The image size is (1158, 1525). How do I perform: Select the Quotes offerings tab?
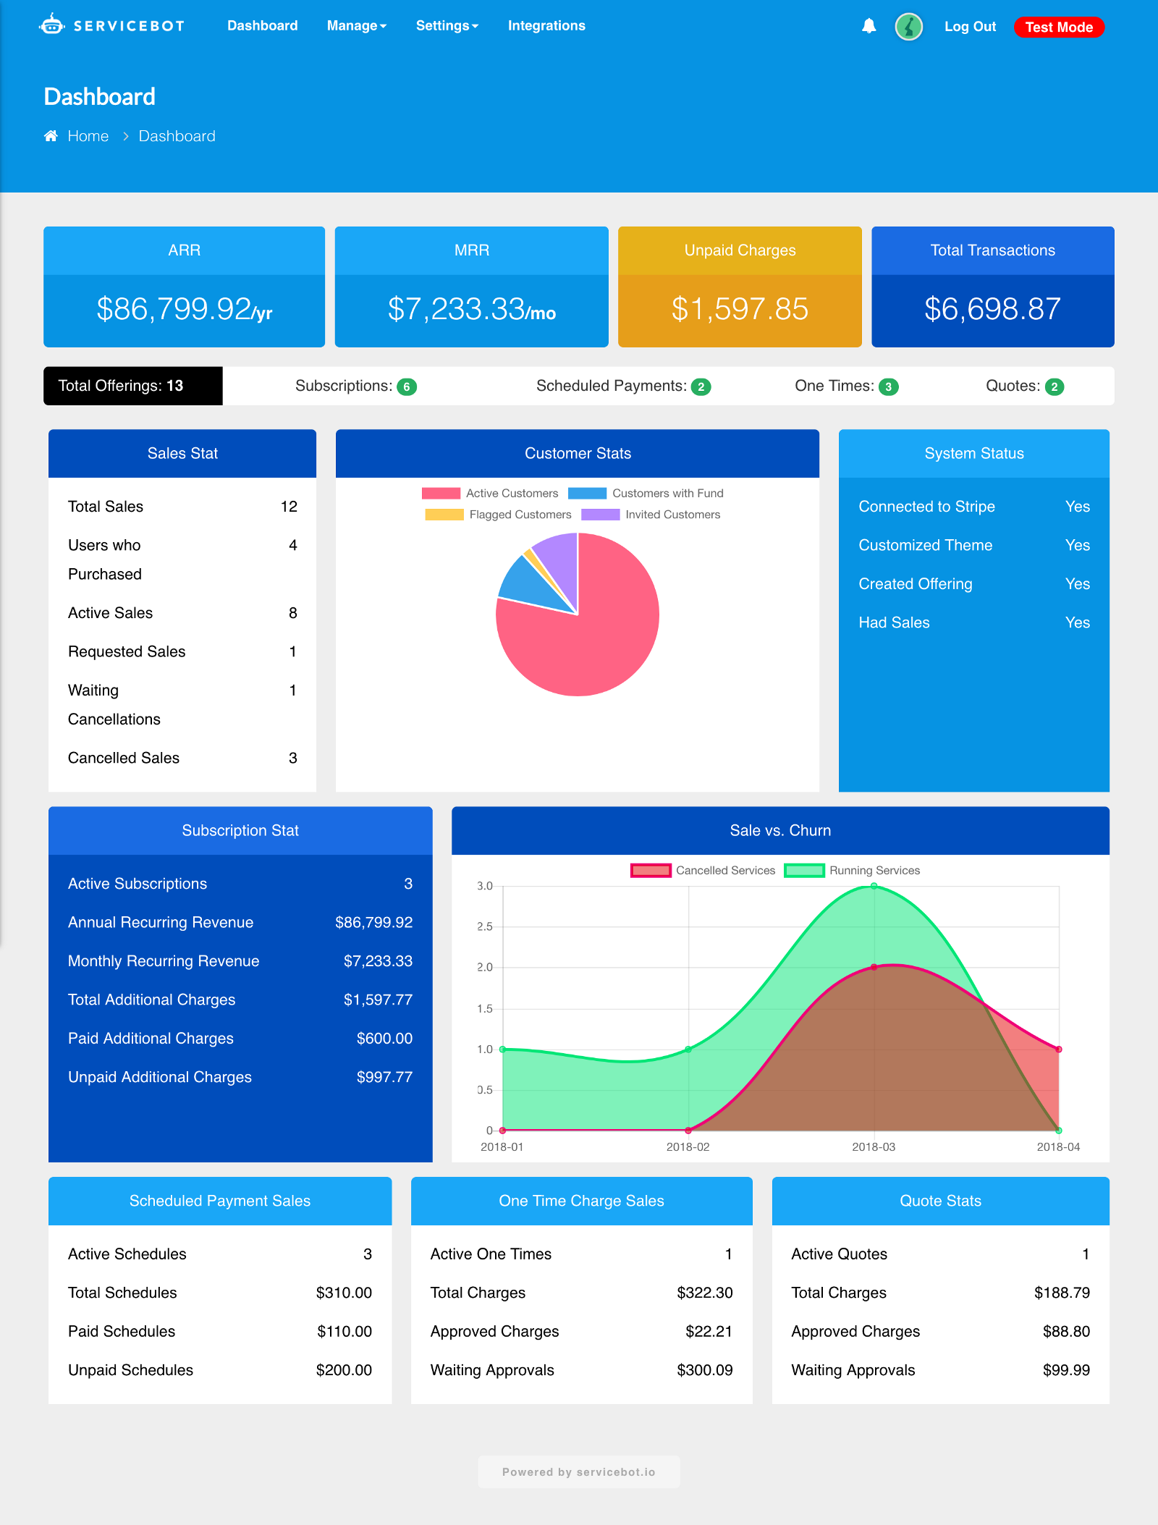(1025, 386)
